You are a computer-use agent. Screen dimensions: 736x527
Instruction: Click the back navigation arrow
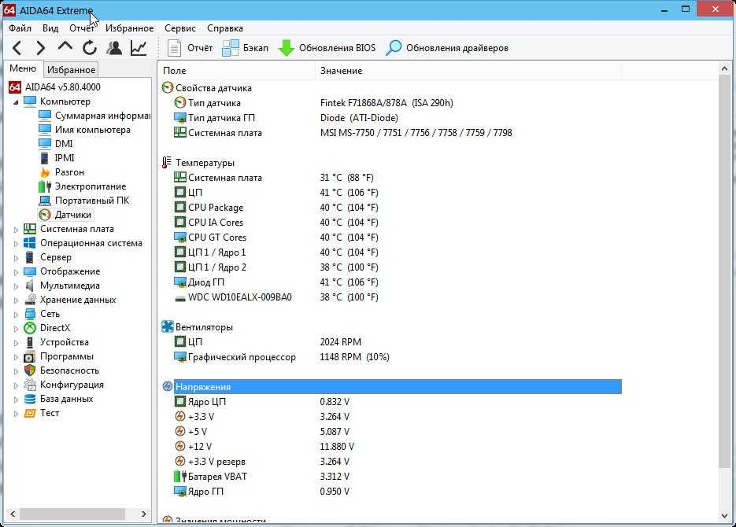pyautogui.click(x=17, y=48)
